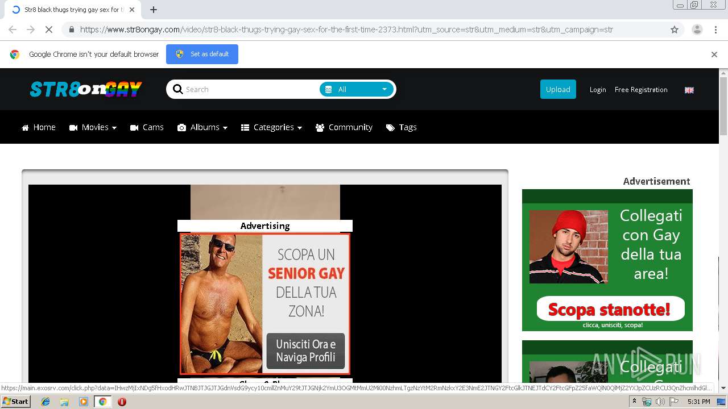Click Set as default button
Screen dimensions: 728x409
tap(202, 54)
